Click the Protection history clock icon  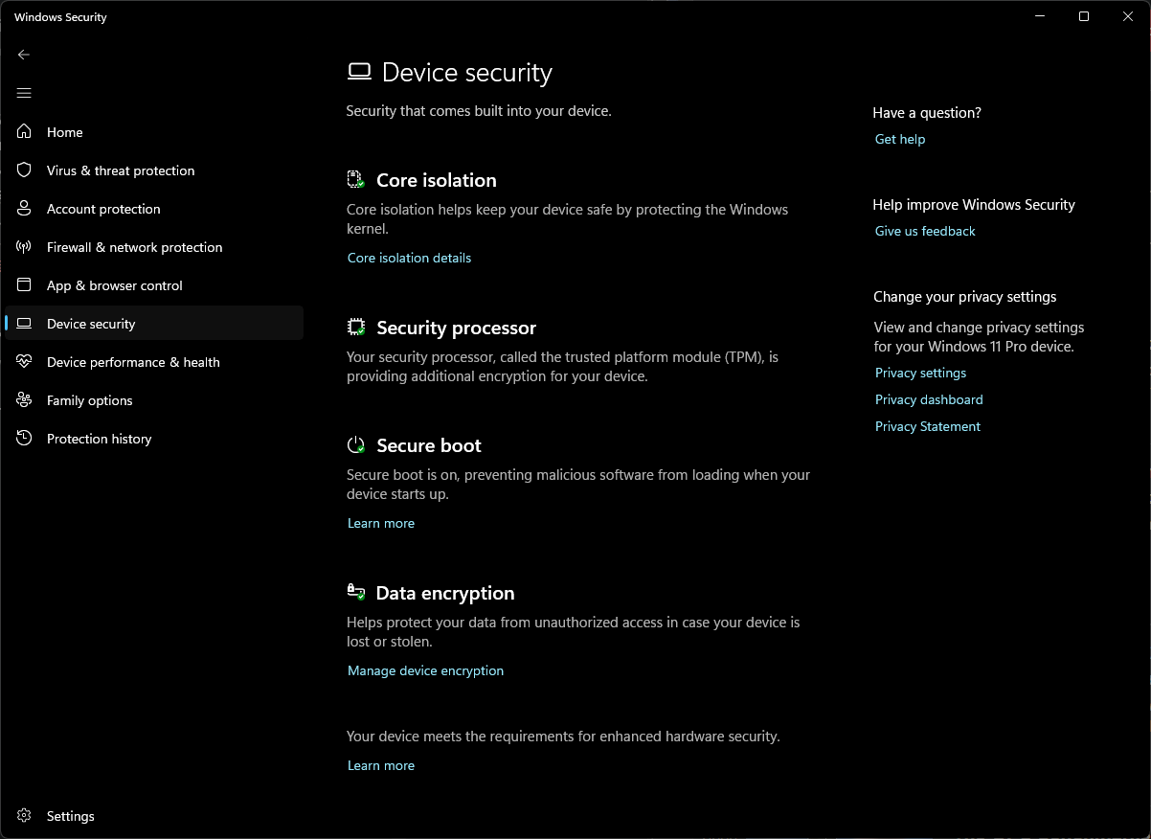pyautogui.click(x=25, y=439)
